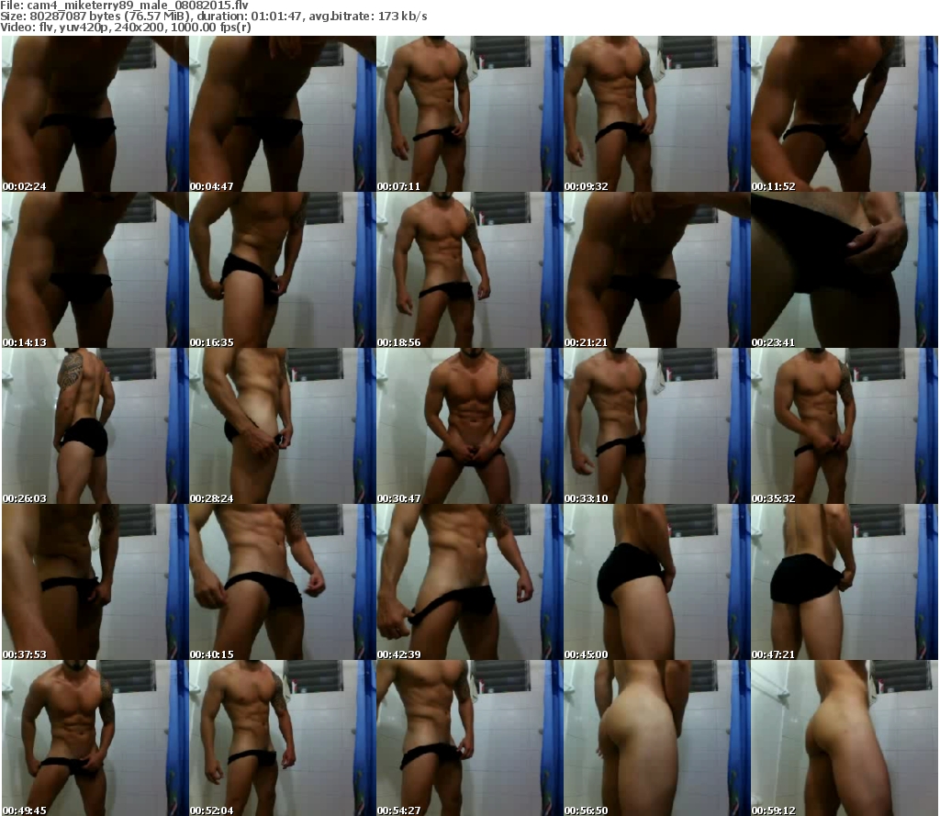
Task: Open the frame at 00:04:47
Action: (283, 114)
